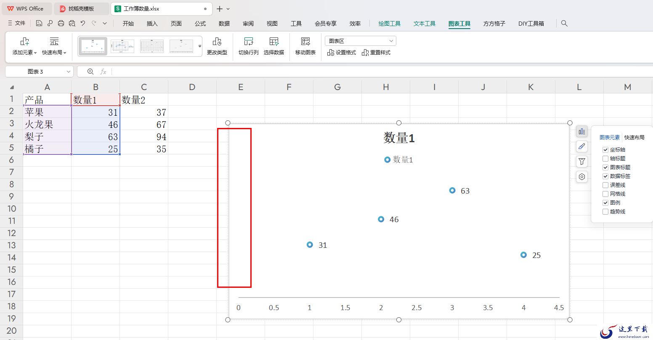The height and width of the screenshot is (340, 653).
Task: Open the DIY工具箱 tab
Action: [531, 24]
